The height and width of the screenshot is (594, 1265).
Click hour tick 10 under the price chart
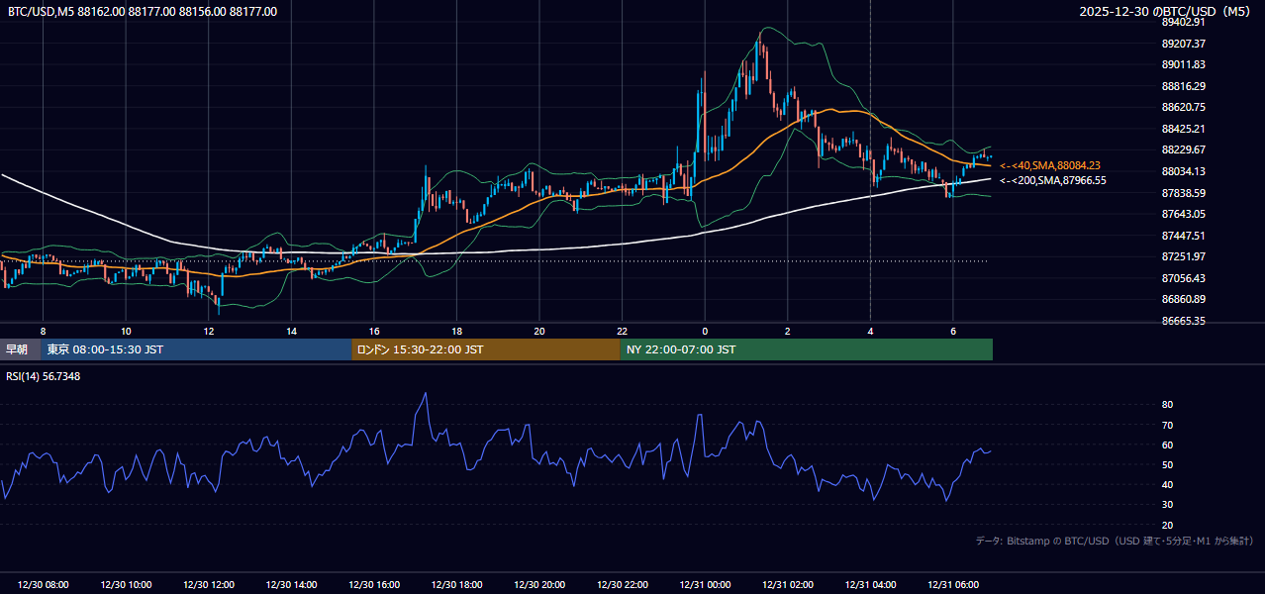pyautogui.click(x=126, y=331)
